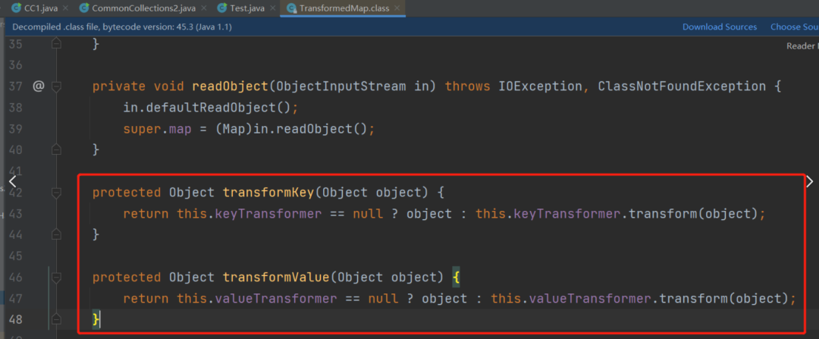The height and width of the screenshot is (339, 819).
Task: Collapse transformValue method at line 46
Action: pyautogui.click(x=56, y=278)
